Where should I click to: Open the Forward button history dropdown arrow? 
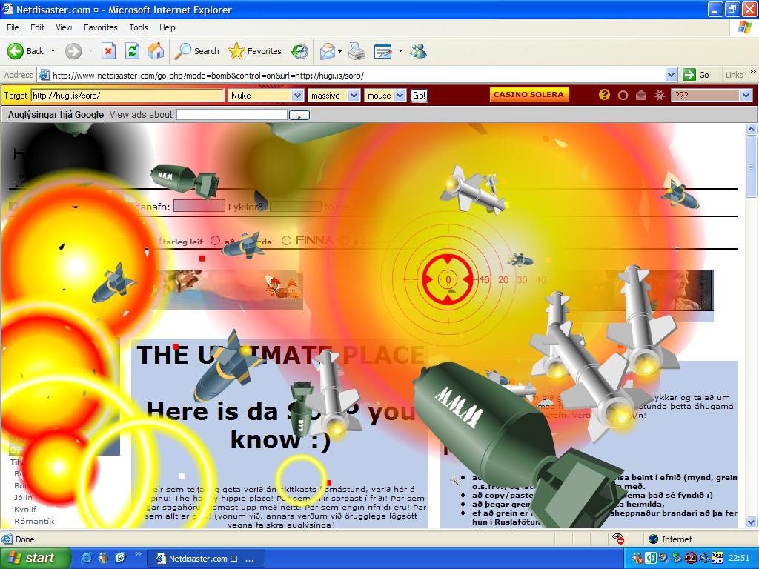point(90,51)
